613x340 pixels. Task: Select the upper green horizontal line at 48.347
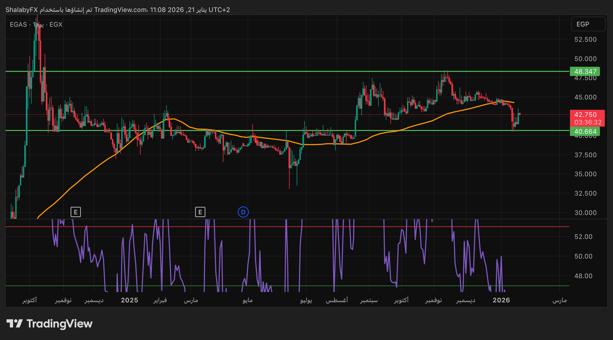(x=272, y=71)
